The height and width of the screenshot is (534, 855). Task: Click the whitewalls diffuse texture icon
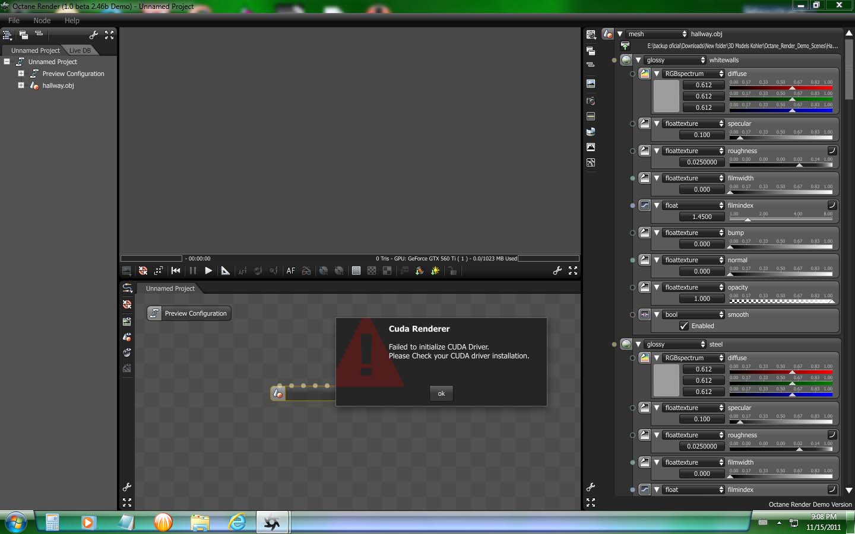coord(644,74)
